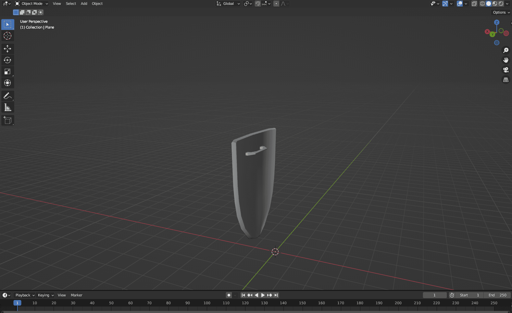Viewport: 512px width, 313px height.
Task: Open Global transform orientation dropdown
Action: (228, 4)
